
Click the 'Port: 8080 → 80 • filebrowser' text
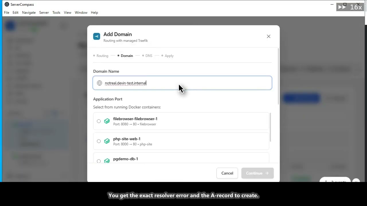click(135, 124)
